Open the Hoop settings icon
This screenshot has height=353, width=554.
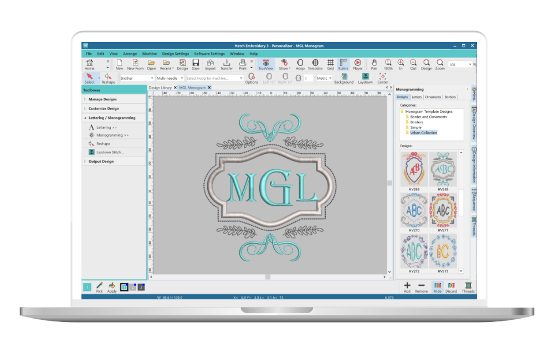pos(300,64)
